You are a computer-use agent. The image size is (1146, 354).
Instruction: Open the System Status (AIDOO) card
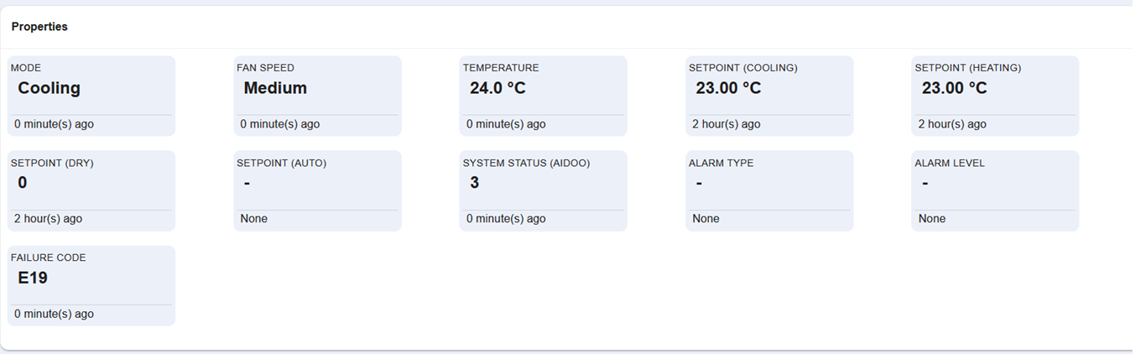(543, 191)
